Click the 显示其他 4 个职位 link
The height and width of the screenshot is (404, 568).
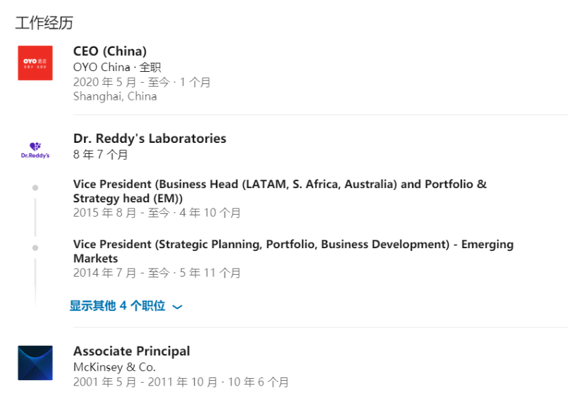(118, 306)
